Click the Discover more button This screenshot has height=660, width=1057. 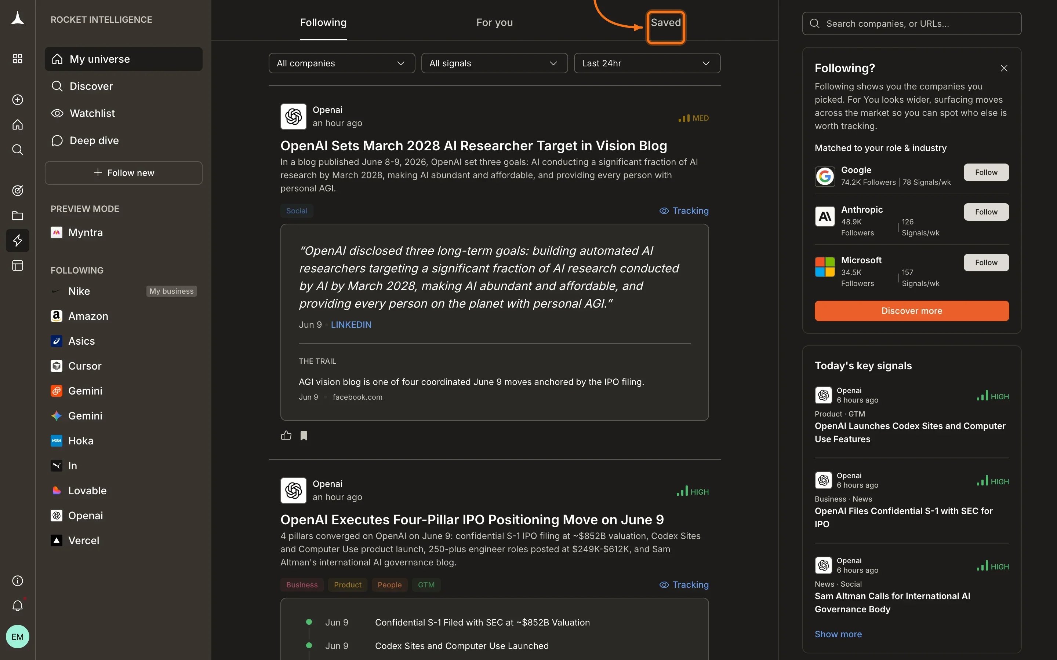(x=912, y=311)
